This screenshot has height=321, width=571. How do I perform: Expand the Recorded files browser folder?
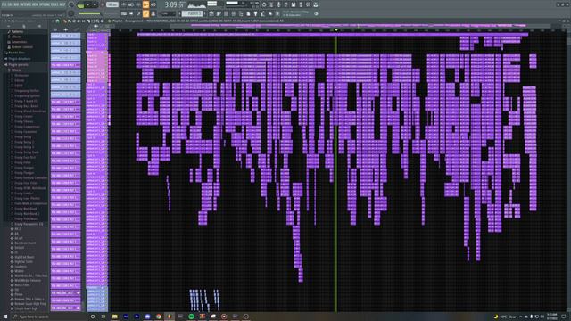[16, 53]
